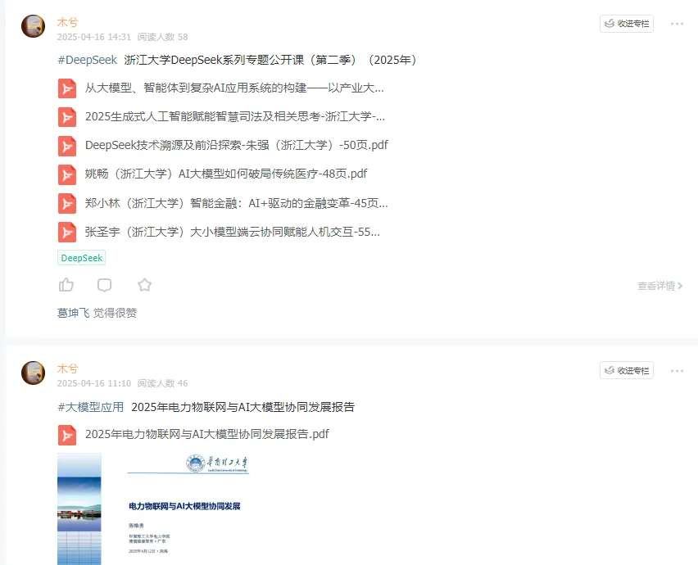Image resolution: width=698 pixels, height=565 pixels.
Task: Click the timestamp 2025-04-16 14:31
Action: (x=94, y=37)
